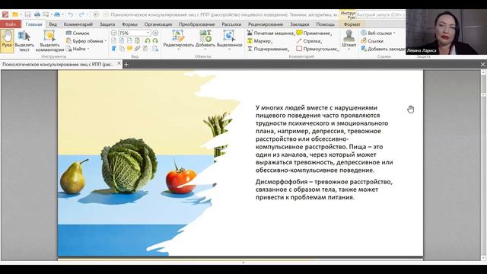487x274 pixels.
Task: Expand the Выделенное dropdown arrow
Action: point(229,49)
